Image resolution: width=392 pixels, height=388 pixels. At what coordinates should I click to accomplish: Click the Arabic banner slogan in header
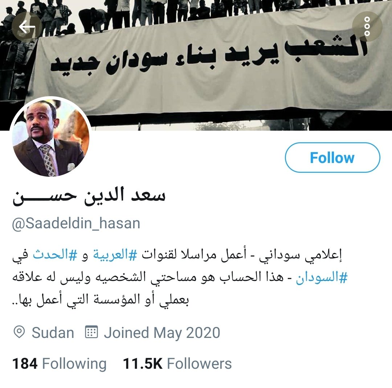[x=209, y=56]
